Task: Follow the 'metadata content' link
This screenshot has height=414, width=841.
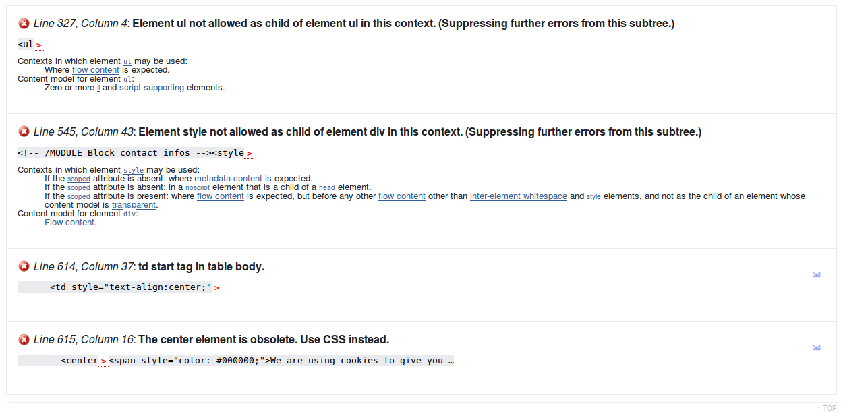Action: click(x=228, y=179)
